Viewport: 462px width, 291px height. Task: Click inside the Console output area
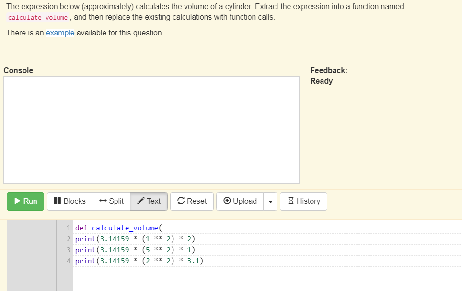pyautogui.click(x=151, y=130)
